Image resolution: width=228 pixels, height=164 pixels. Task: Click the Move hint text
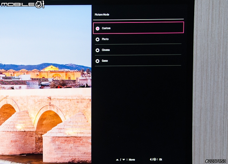(132, 160)
